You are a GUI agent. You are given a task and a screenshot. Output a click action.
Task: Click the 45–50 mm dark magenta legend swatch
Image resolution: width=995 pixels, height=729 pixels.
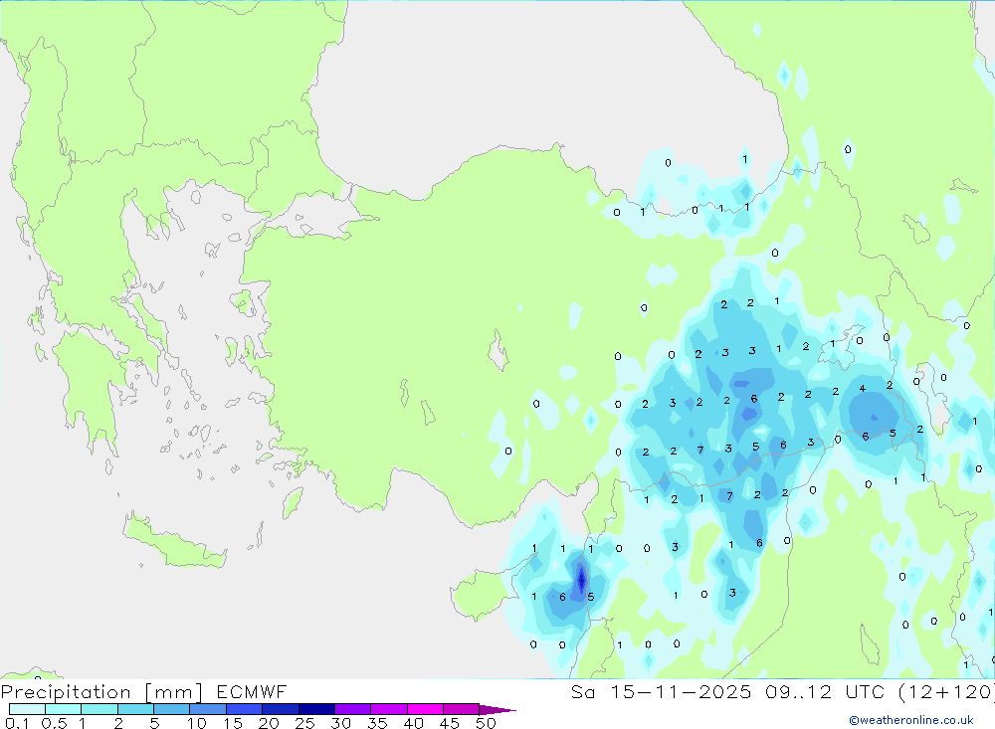click(x=461, y=709)
